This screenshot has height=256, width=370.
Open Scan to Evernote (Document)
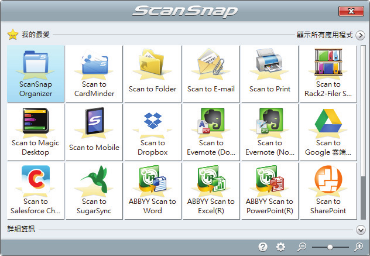[x=211, y=132]
